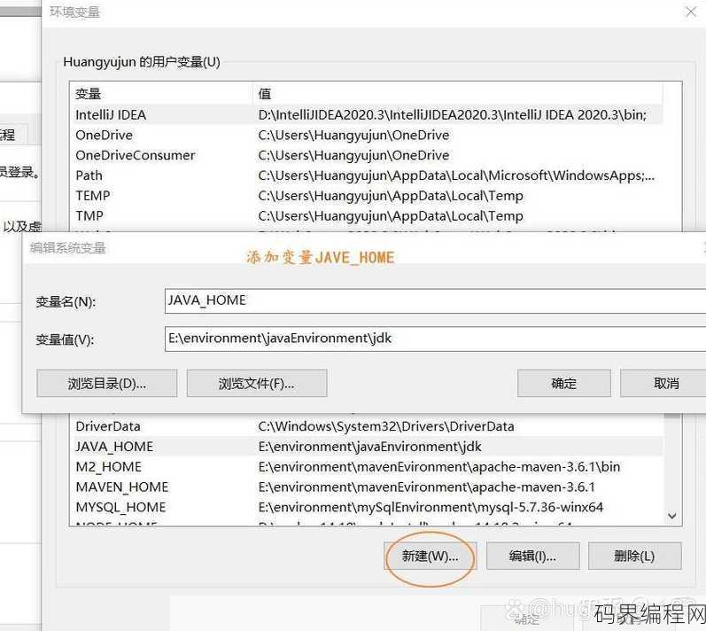Confirm with 确定 in edit variable dialog

[x=563, y=383]
